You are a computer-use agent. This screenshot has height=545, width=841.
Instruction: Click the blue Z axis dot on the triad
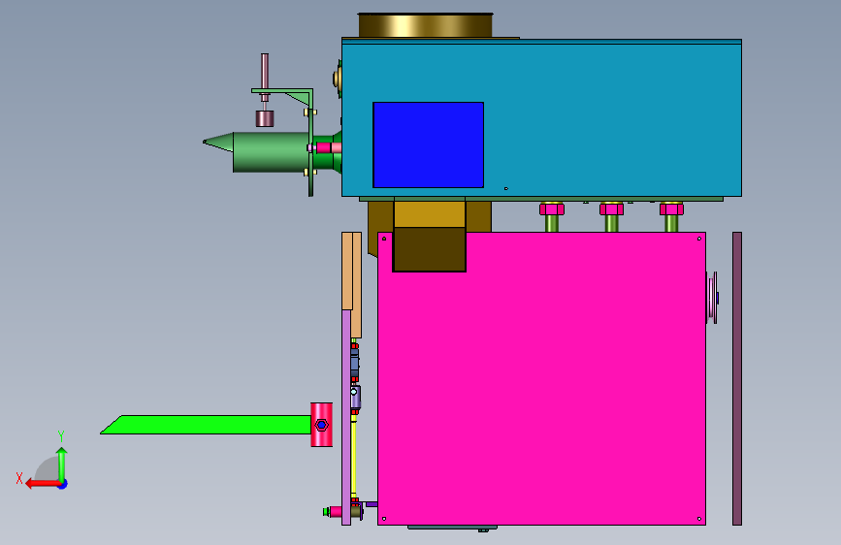click(63, 484)
